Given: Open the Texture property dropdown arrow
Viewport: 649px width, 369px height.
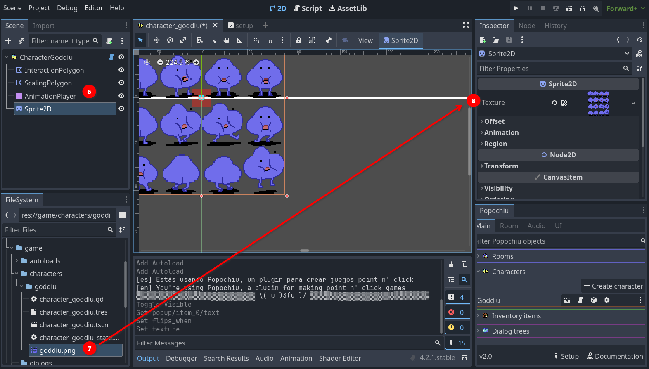Looking at the screenshot, I should click(x=633, y=103).
